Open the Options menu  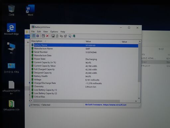click(x=54, y=32)
